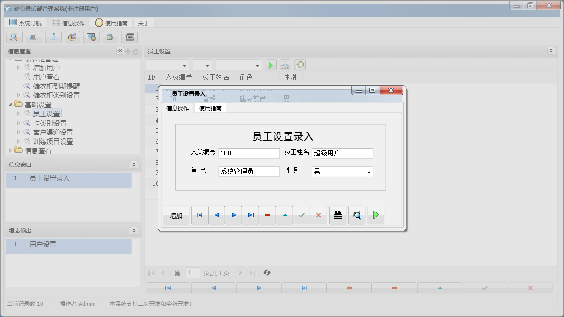Switch to the 使用指南 tab in dialog
Viewport: 564px width, 317px height.
point(210,108)
